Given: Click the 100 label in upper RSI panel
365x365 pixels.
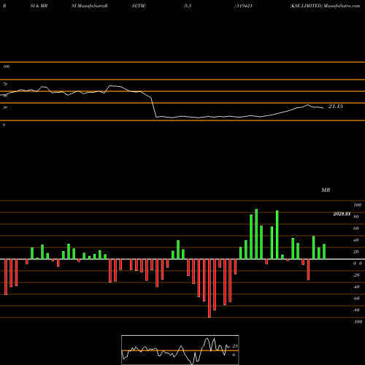Looking at the screenshot, I should point(6,66).
